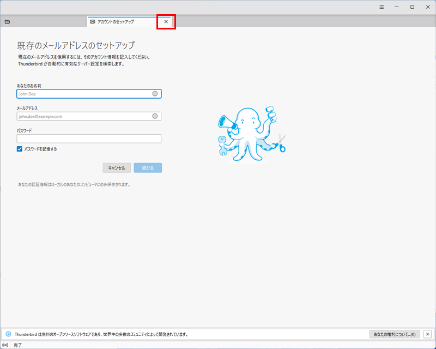Select the パスワード input field
Viewport: 436px width, 349px height.
point(89,139)
